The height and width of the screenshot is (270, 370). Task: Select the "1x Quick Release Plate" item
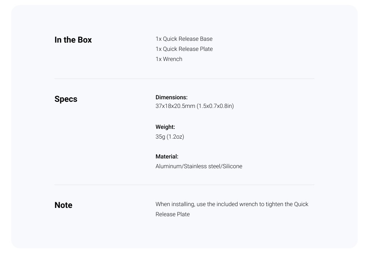184,49
